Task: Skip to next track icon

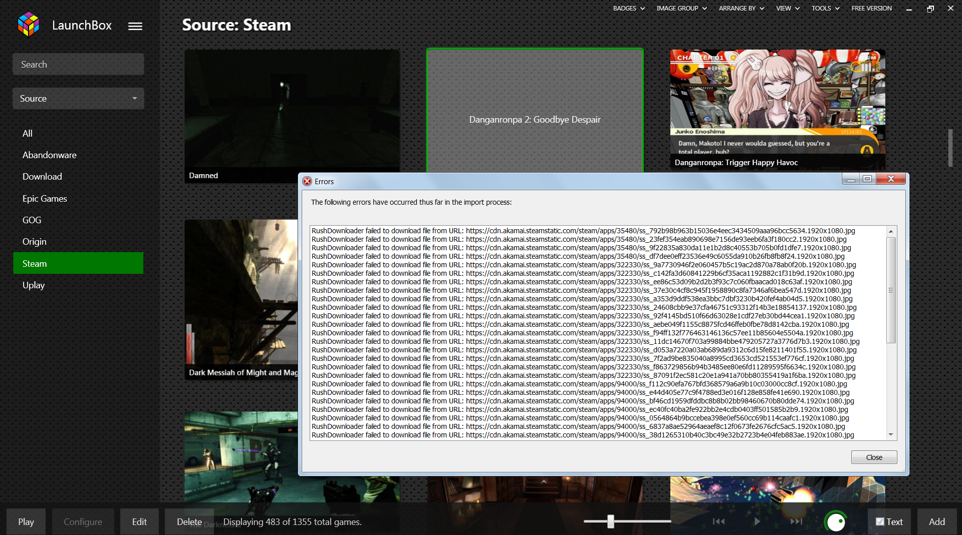Action: pyautogui.click(x=796, y=521)
